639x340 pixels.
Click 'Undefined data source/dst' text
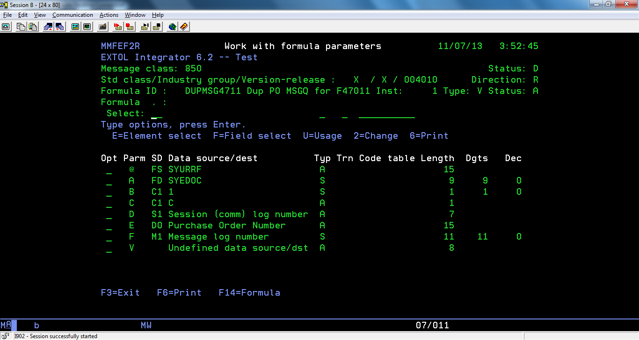[x=238, y=248]
